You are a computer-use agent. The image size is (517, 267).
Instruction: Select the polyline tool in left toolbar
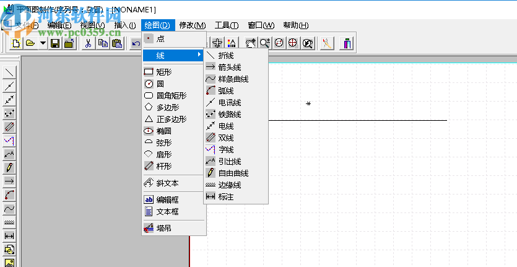(x=9, y=72)
